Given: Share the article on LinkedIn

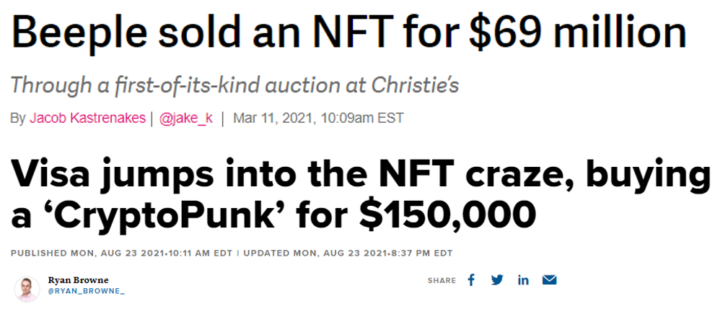Looking at the screenshot, I should click(x=523, y=280).
